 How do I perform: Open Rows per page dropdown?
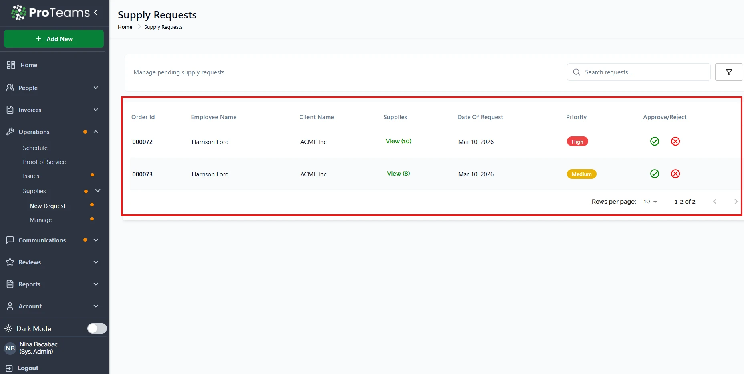650,202
